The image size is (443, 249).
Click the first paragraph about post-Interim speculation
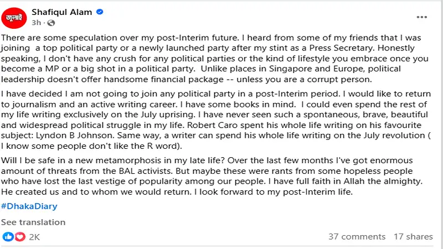[x=215, y=59]
